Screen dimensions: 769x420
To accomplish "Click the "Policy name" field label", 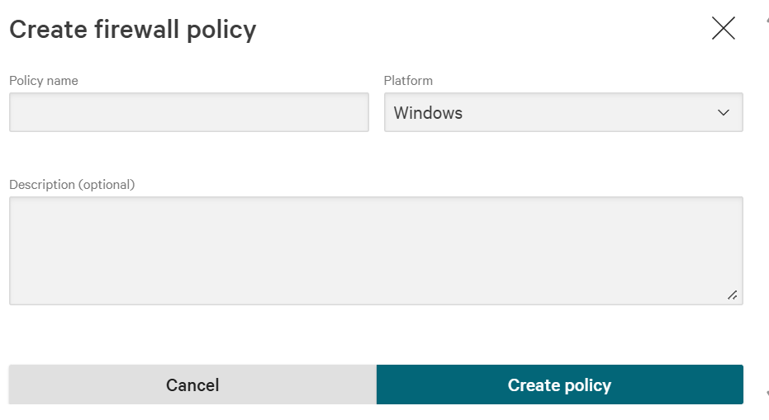I will point(44,81).
